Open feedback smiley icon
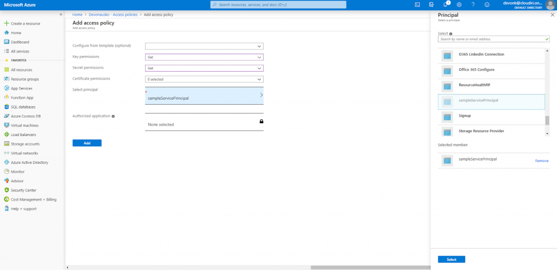 tap(487, 4)
